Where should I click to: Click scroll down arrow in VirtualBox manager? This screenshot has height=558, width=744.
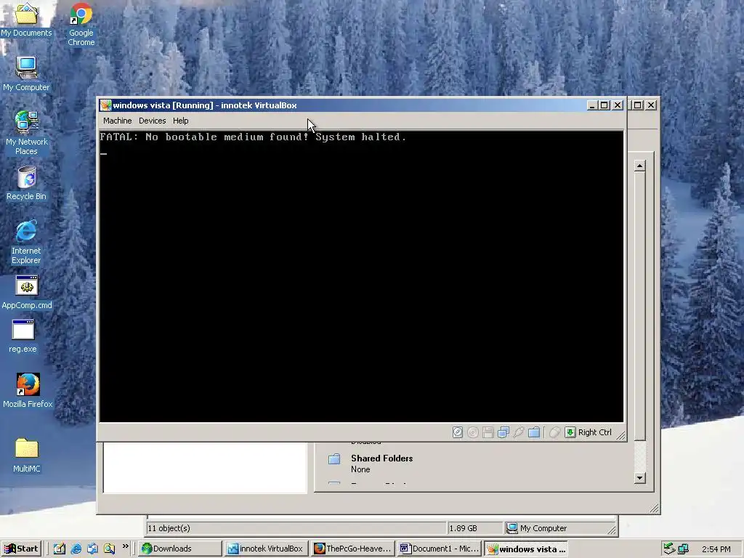point(639,478)
